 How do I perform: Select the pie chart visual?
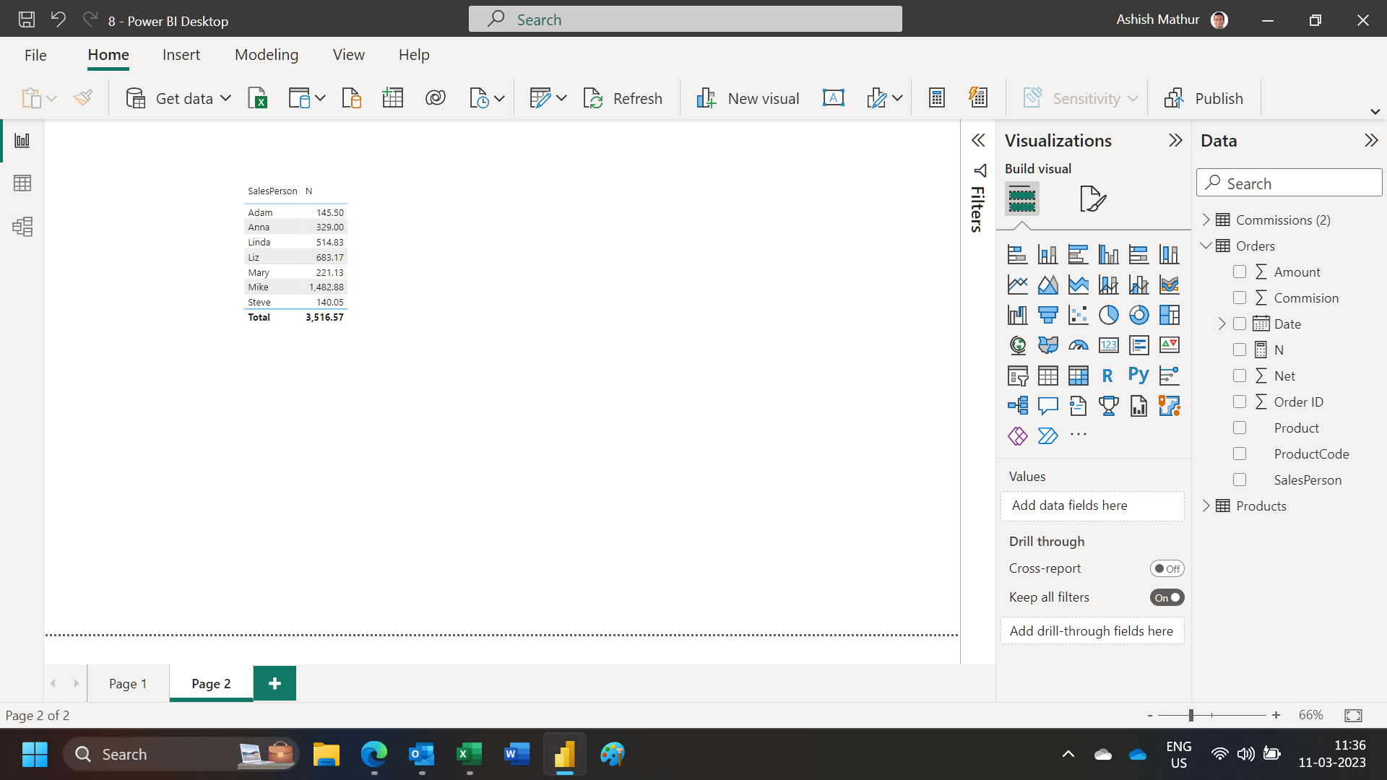click(x=1108, y=315)
